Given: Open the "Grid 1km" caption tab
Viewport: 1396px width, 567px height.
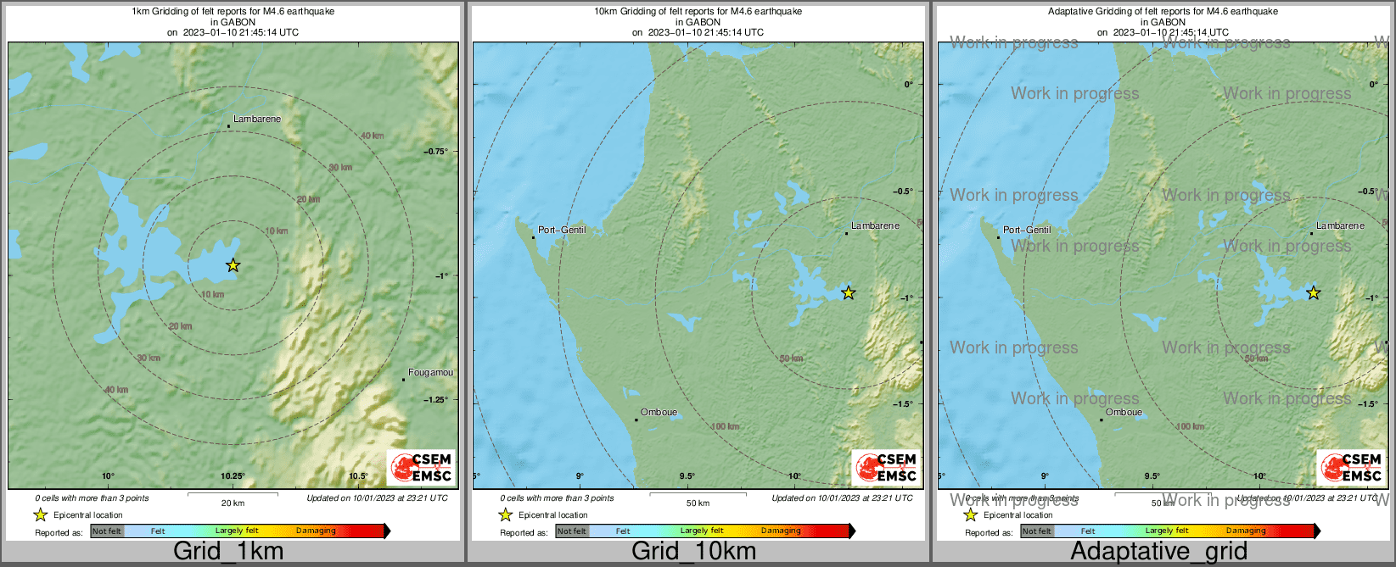Looking at the screenshot, I should tap(228, 551).
